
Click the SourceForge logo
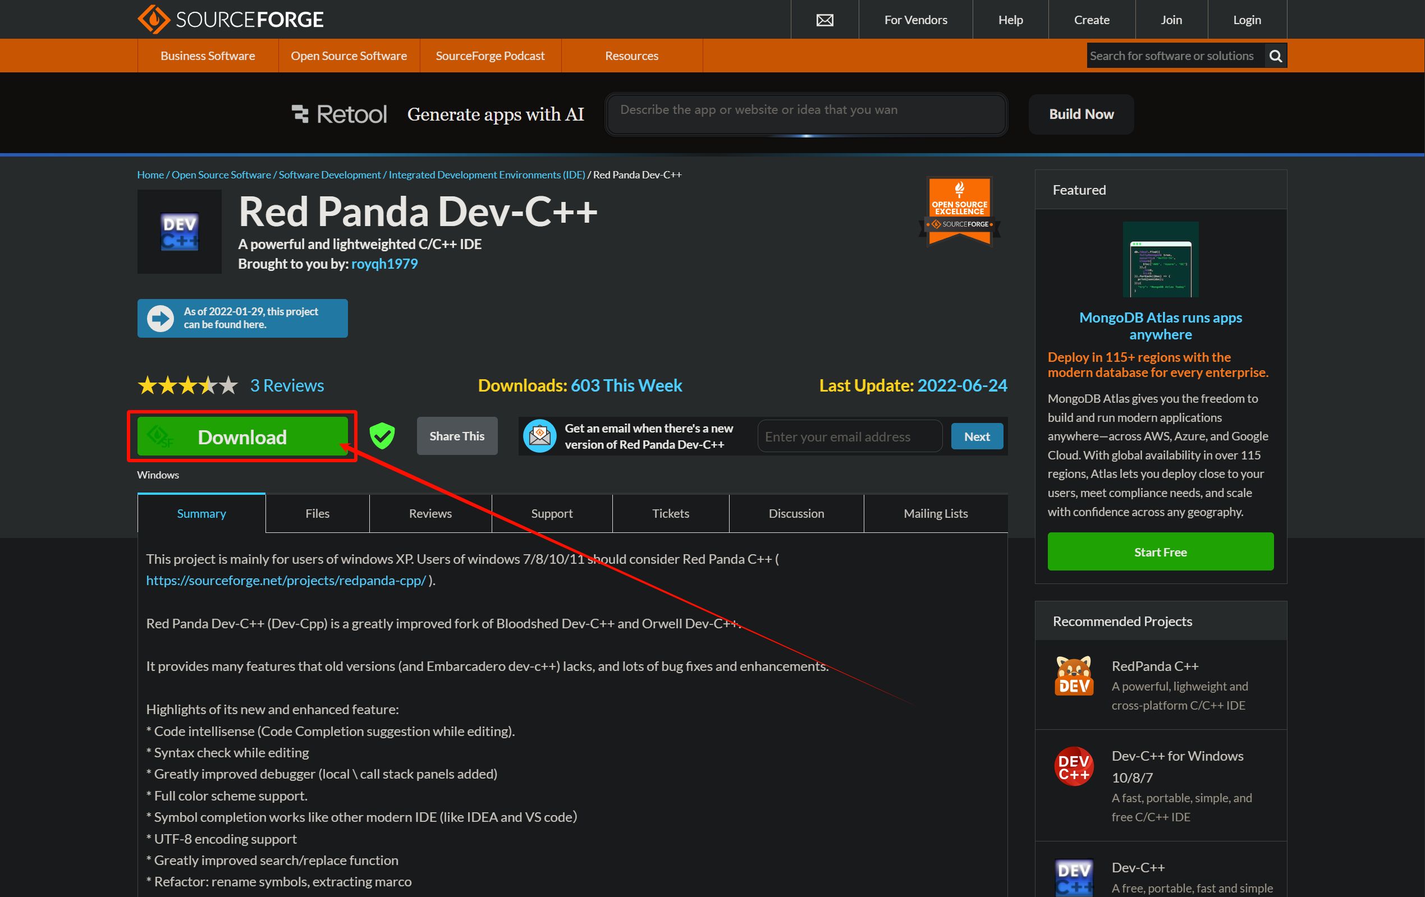pyautogui.click(x=230, y=20)
